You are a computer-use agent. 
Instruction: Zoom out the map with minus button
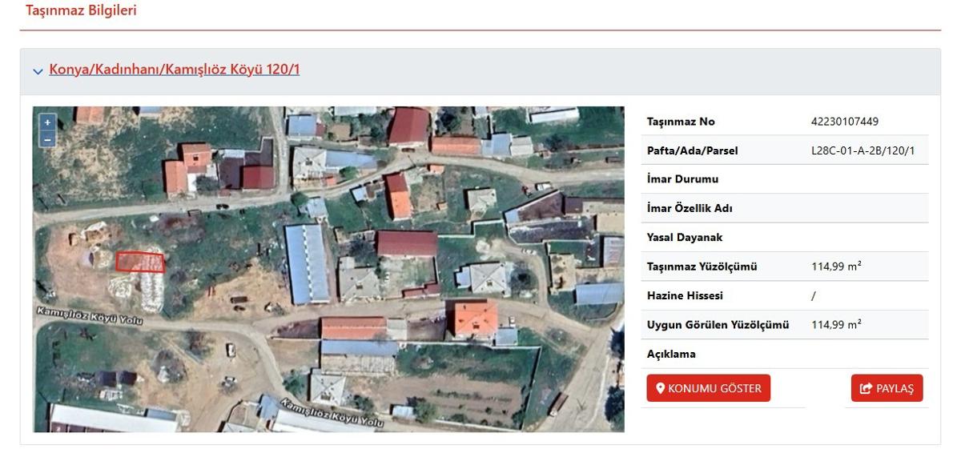click(x=47, y=138)
